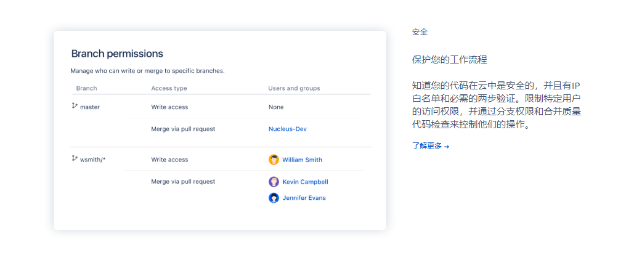Select the master branch name

90,107
